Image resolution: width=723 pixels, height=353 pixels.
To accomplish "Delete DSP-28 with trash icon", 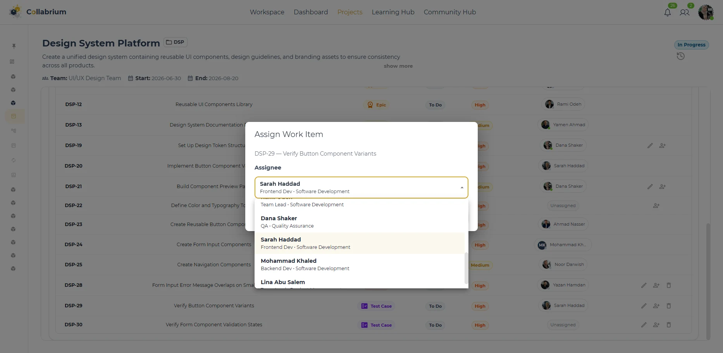I will point(669,285).
